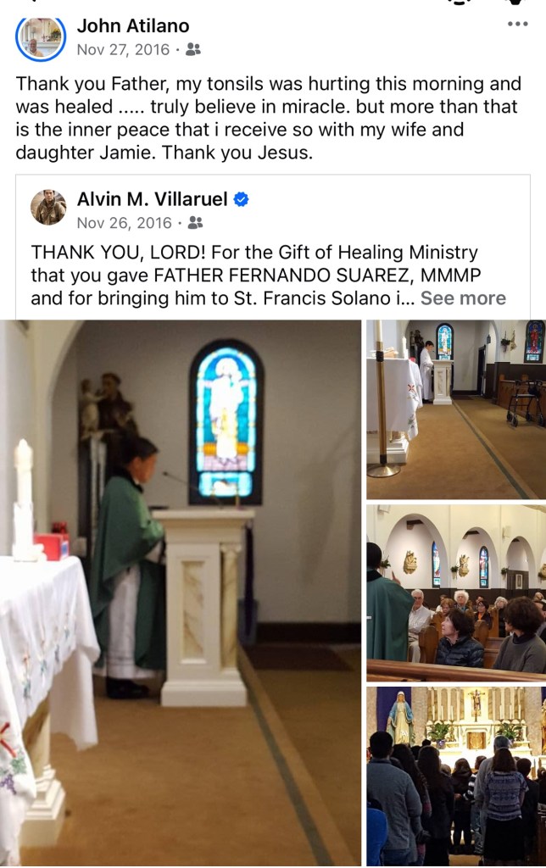Screen dimensions: 546x868
Task: Tap the blue verified badge next to Villaruel
Action: click(x=241, y=199)
